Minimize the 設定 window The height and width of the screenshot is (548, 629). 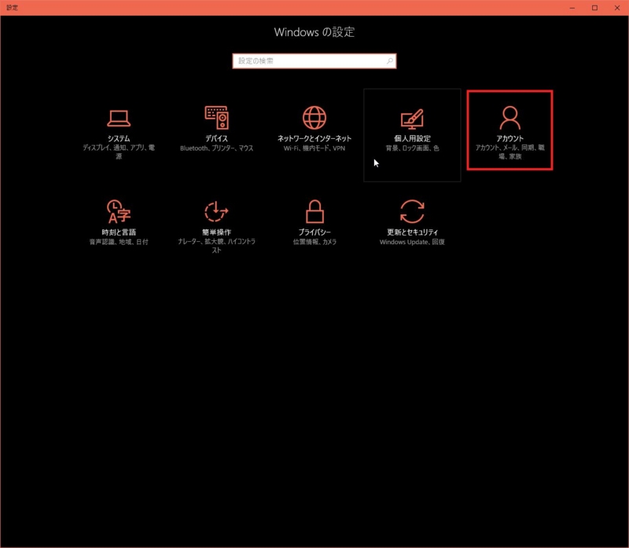click(572, 8)
